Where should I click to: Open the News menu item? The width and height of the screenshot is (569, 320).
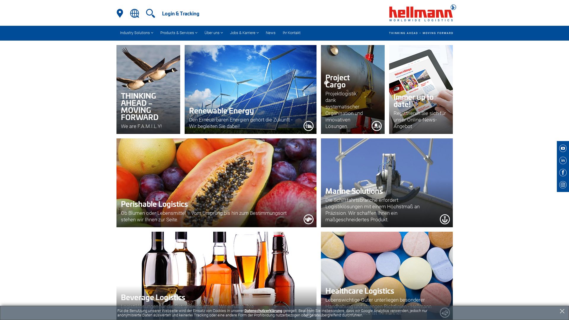pyautogui.click(x=271, y=33)
